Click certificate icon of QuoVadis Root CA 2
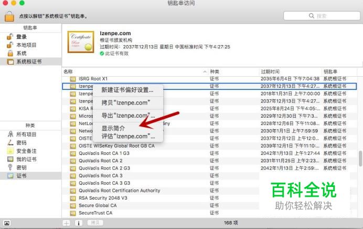363x229 pixels. pyautogui.click(x=73, y=161)
